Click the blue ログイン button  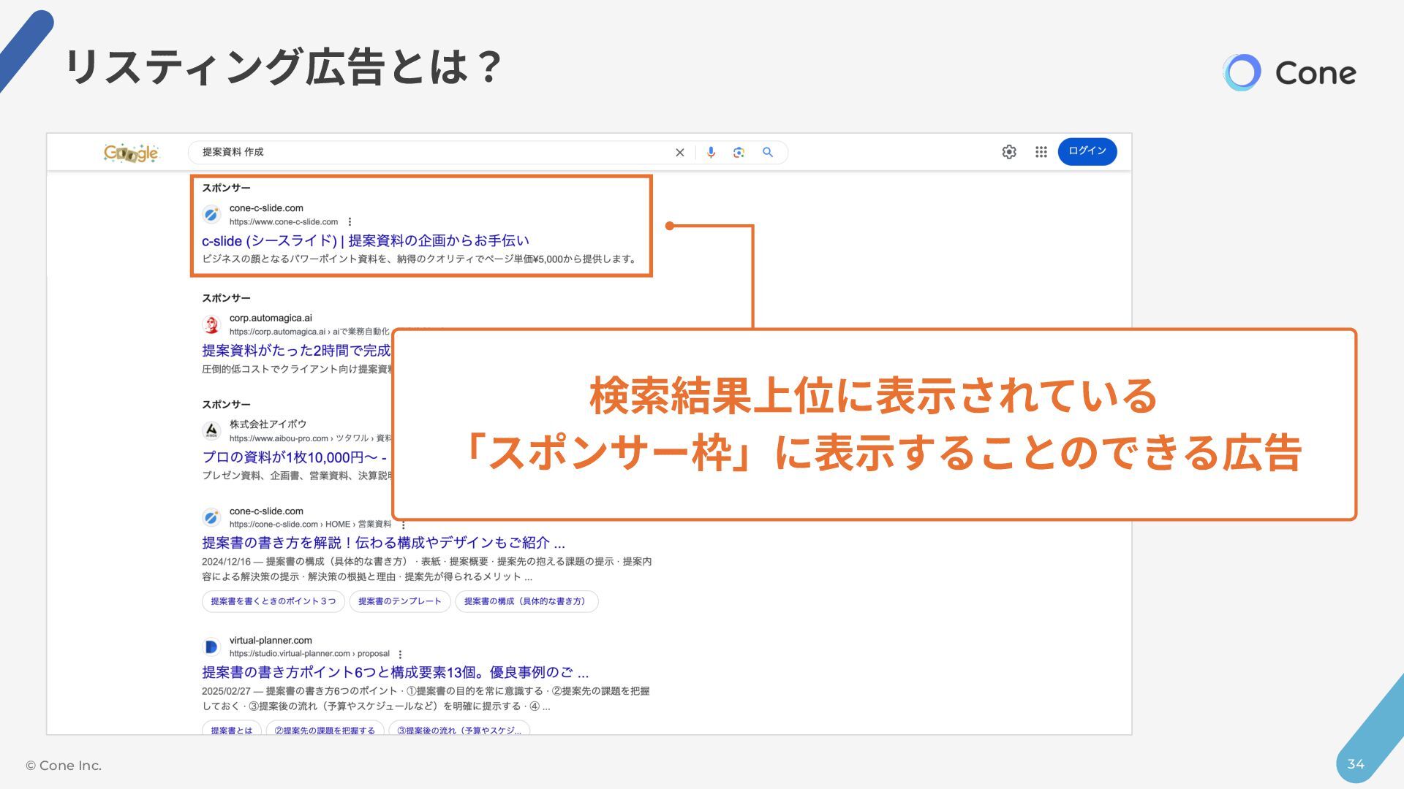[x=1087, y=151]
